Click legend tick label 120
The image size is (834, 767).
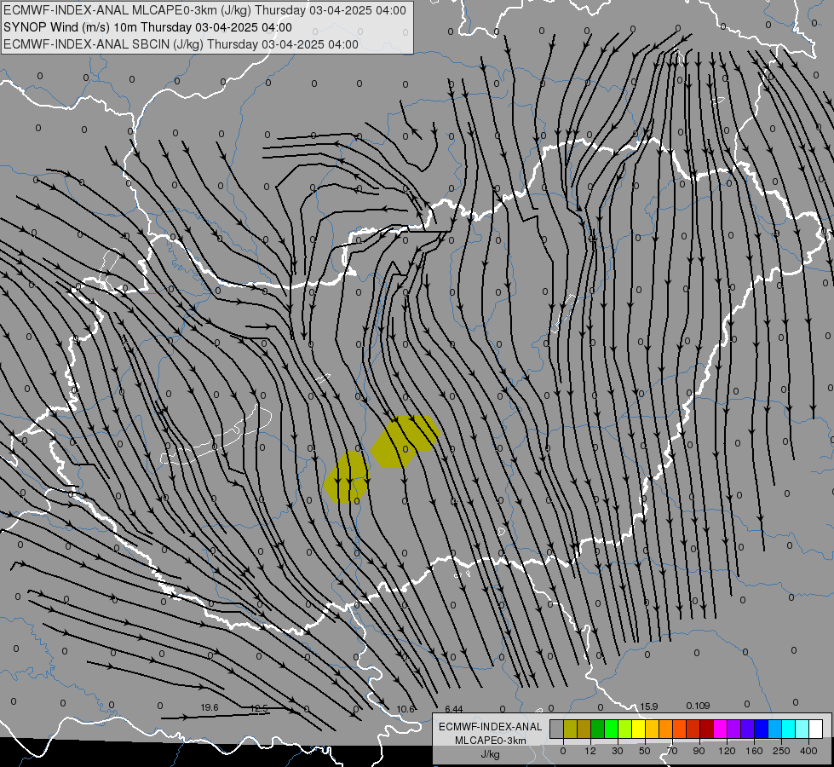click(727, 751)
